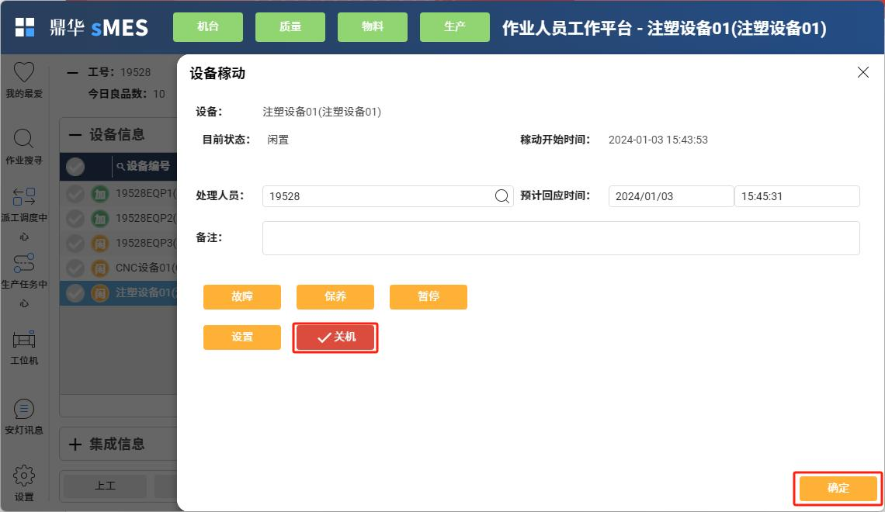Open 作业搜寻 magnifier icon in sidebar
This screenshot has width=885, height=512.
click(x=24, y=139)
